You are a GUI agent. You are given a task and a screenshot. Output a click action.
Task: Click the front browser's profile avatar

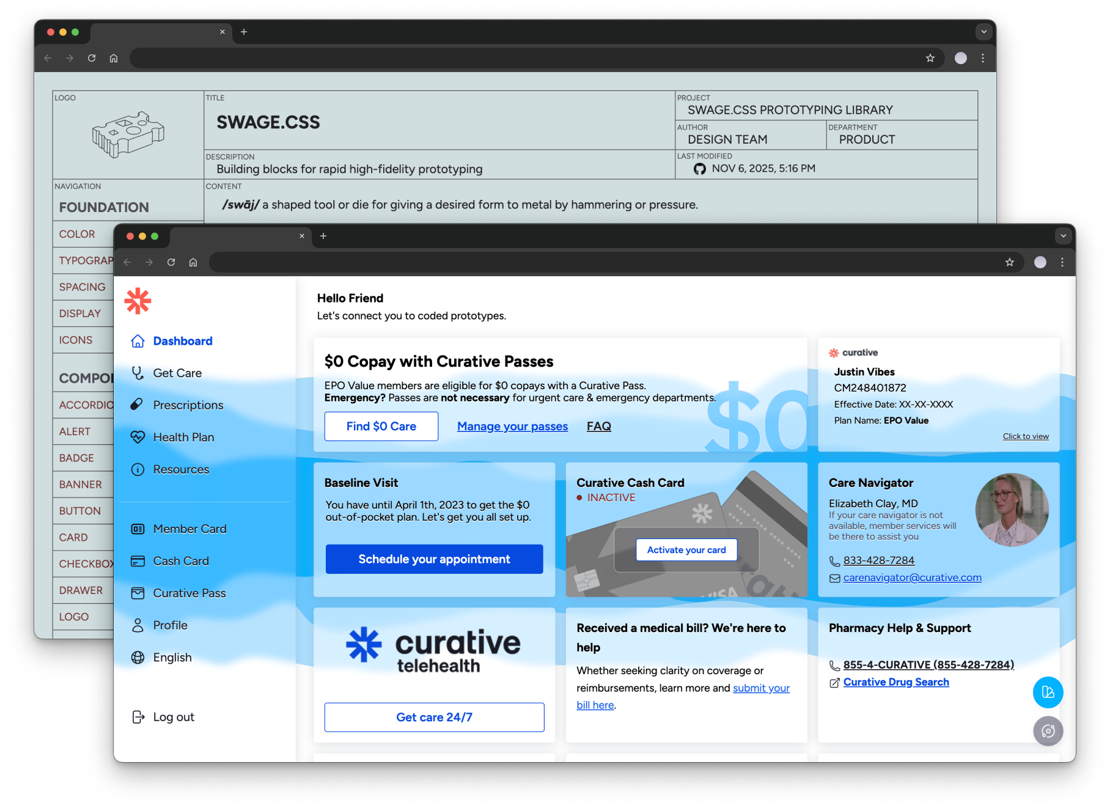(x=1040, y=262)
